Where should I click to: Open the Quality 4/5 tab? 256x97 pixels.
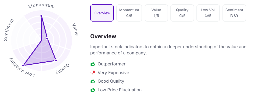182,13
